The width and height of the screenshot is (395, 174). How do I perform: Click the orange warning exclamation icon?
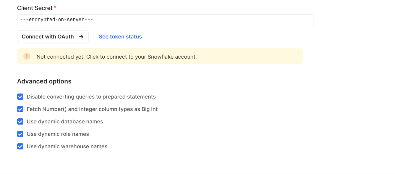[27, 56]
